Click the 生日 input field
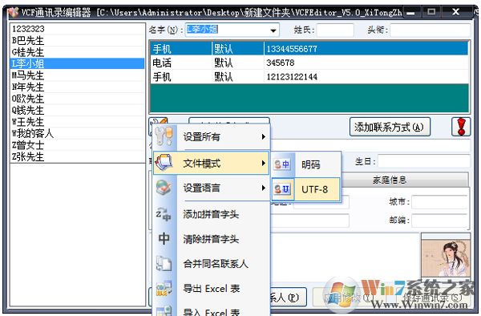Image resolution: width=481 pixels, height=316 pixels. point(424,161)
